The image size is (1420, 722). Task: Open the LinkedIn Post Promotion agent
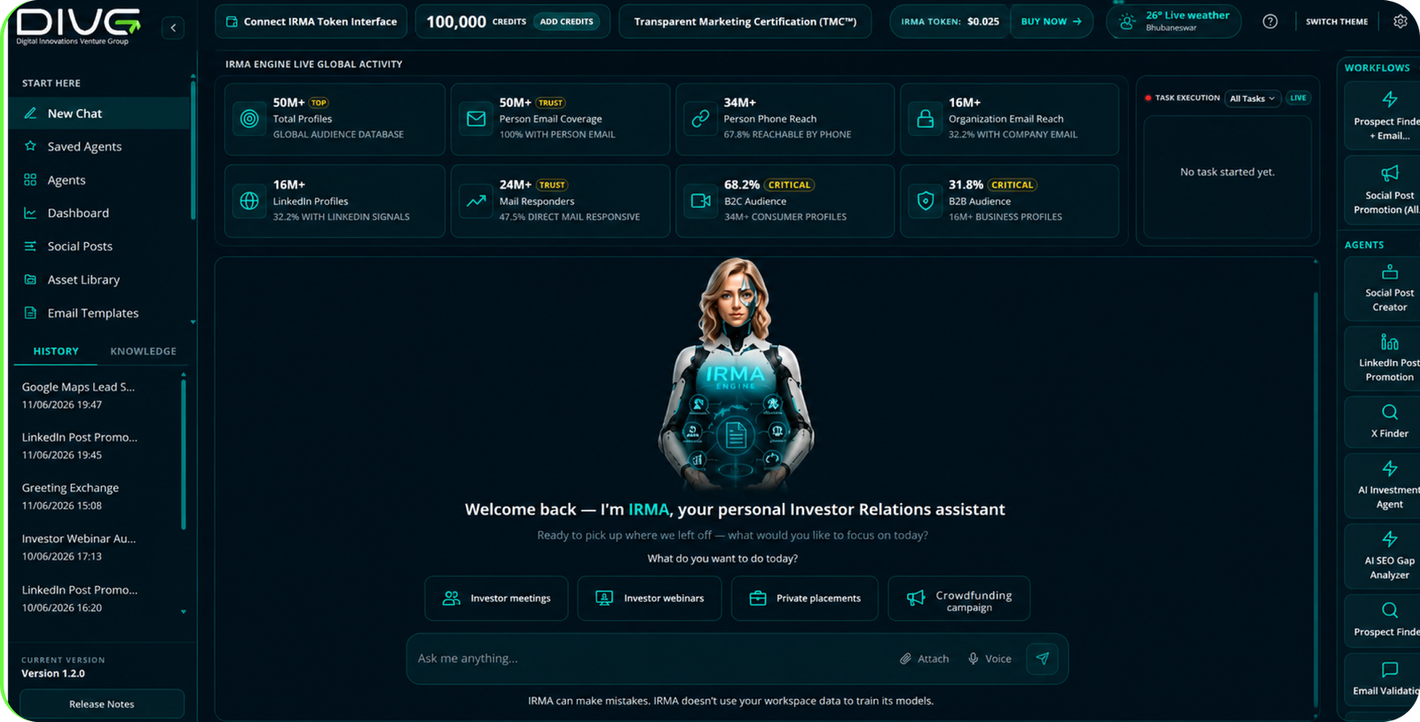[x=1383, y=358]
